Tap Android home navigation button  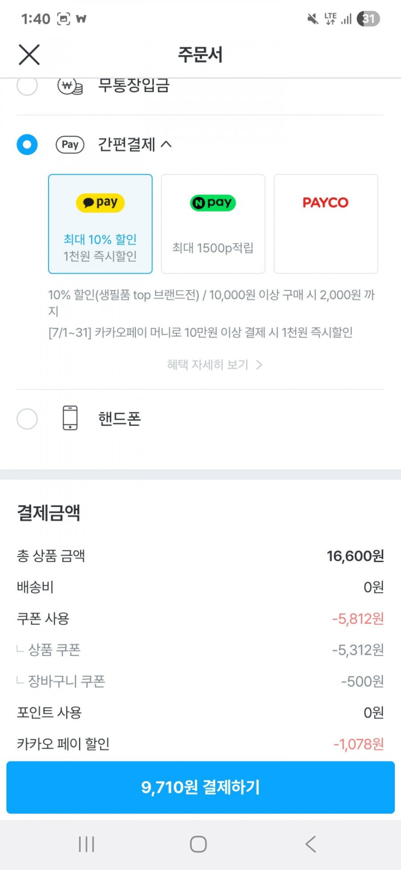click(x=198, y=844)
